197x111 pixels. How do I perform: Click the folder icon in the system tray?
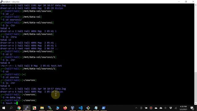(x=146, y=108)
